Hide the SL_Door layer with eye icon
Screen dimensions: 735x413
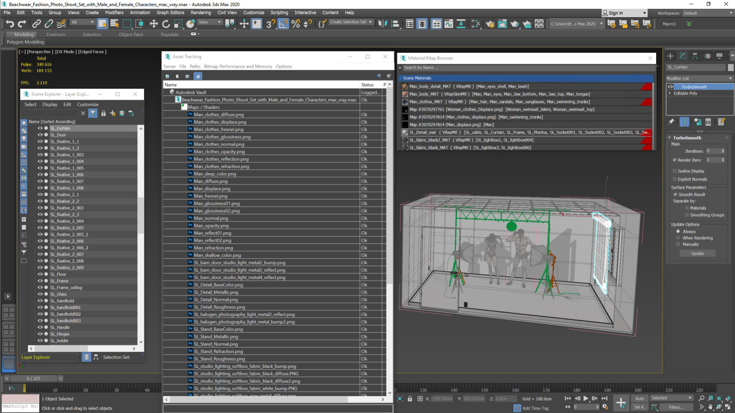coord(40,135)
